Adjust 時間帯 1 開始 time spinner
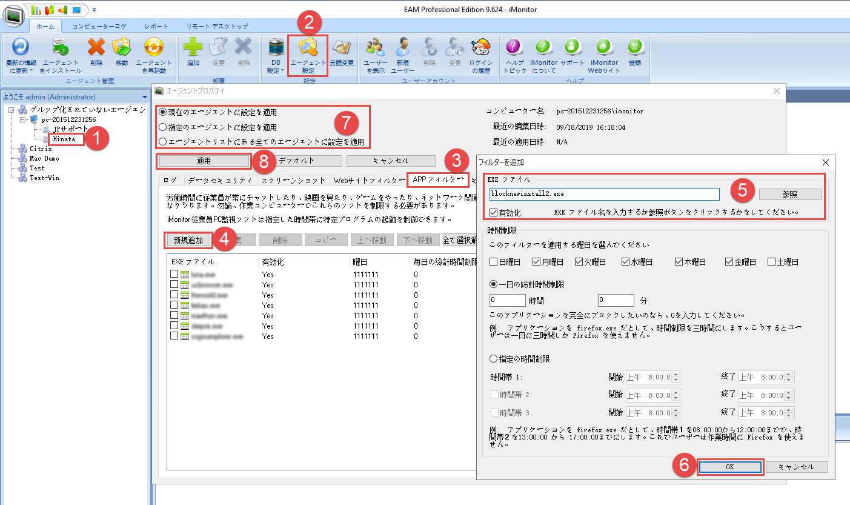 click(x=677, y=377)
